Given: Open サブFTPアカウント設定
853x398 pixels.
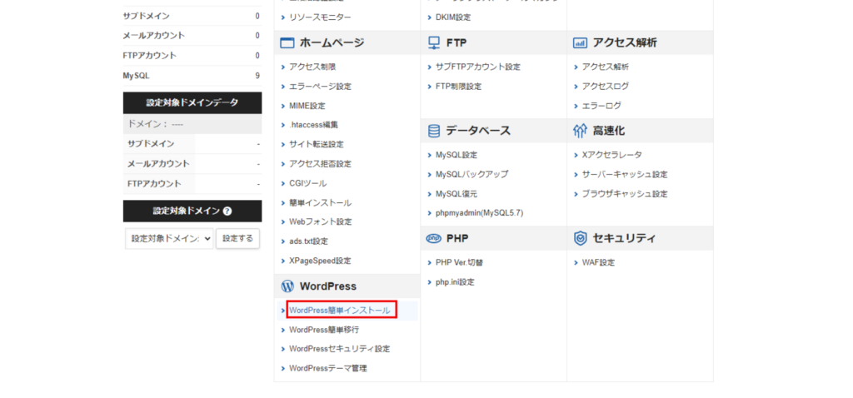Looking at the screenshot, I should [477, 67].
